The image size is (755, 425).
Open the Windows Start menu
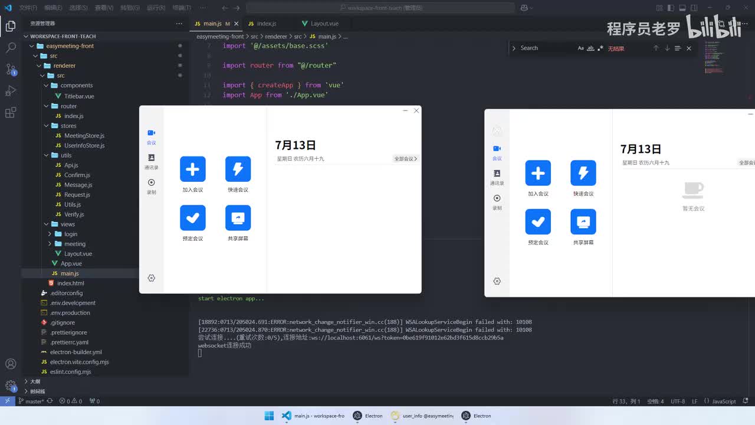tap(269, 416)
